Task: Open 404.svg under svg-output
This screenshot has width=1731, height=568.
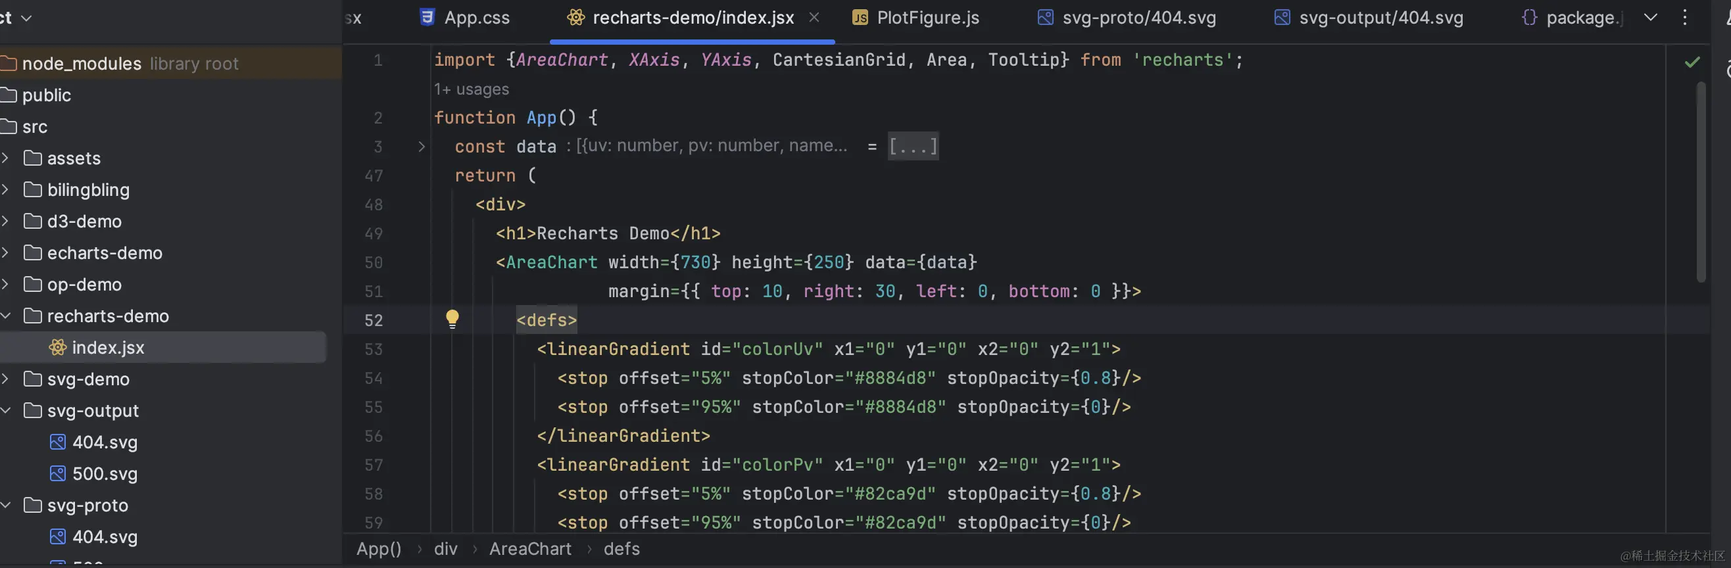Action: point(105,442)
